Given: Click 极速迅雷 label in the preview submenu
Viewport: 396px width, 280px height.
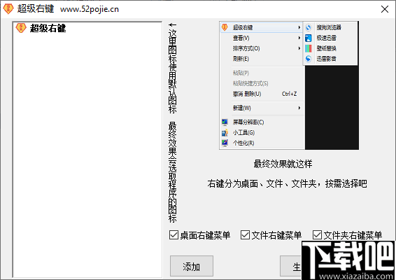Looking at the screenshot, I should (x=327, y=38).
